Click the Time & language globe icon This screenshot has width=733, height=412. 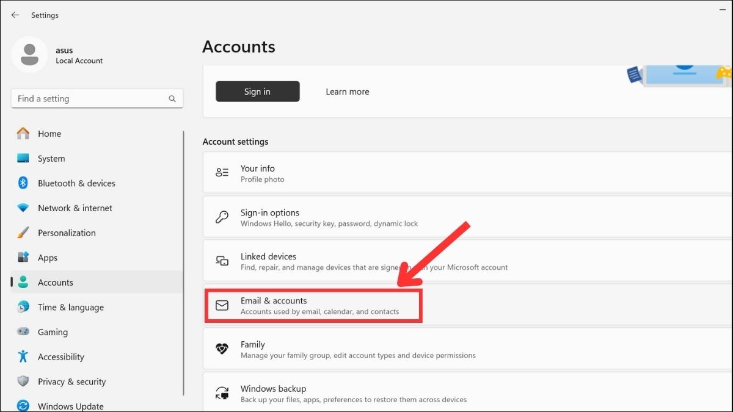[23, 307]
